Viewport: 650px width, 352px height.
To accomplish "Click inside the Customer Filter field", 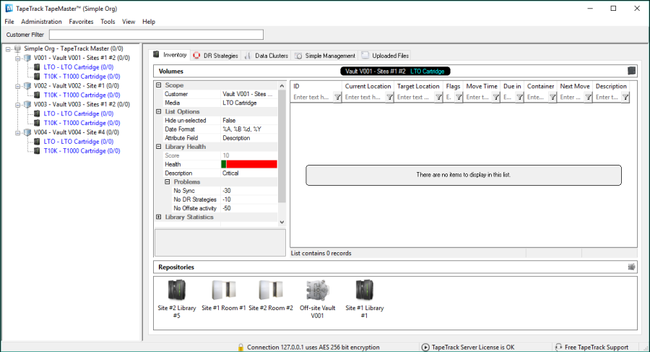I will 156,35.
